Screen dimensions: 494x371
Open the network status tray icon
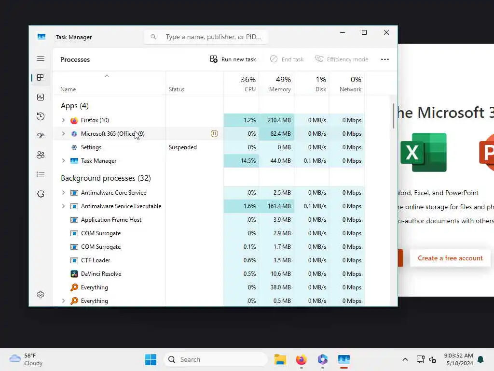[420, 359]
